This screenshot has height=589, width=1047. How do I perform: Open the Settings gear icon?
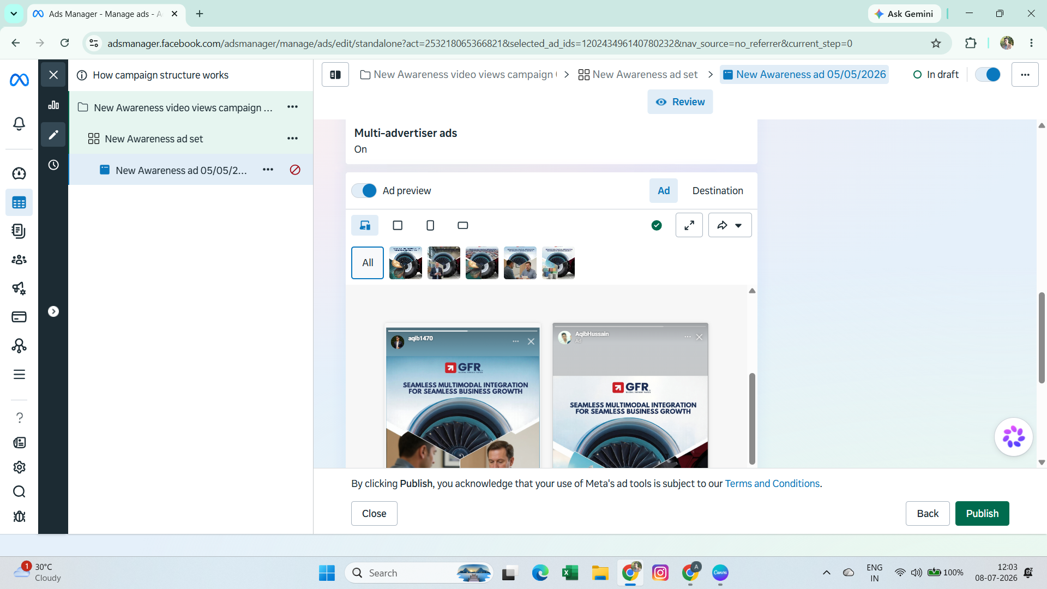19,467
